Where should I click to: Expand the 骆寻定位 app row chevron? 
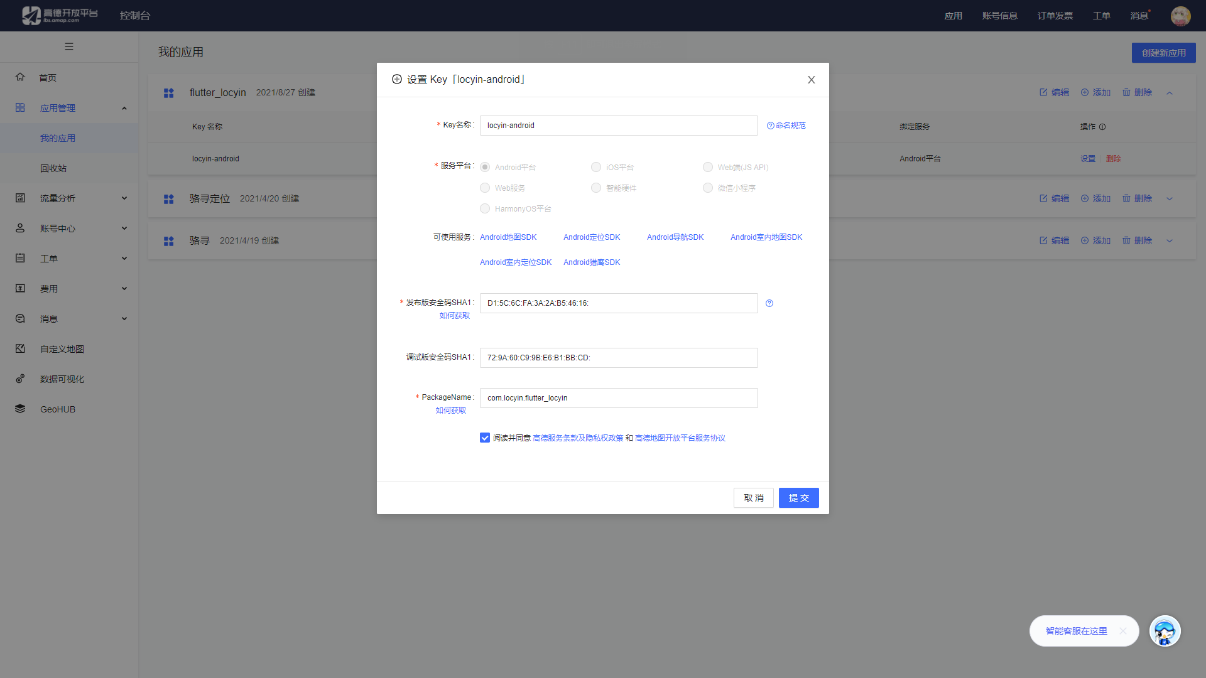1170,198
